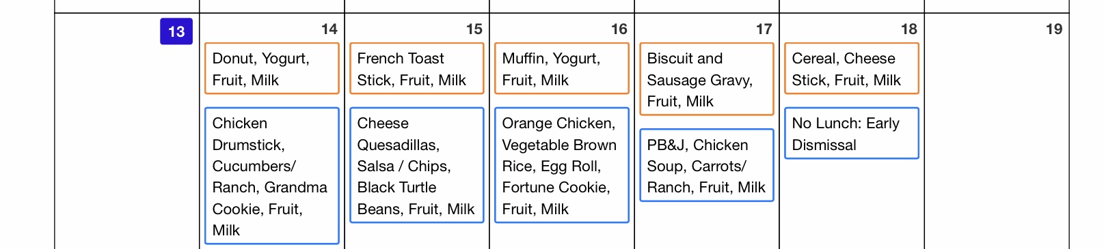
Task: Click the date number 17
Action: tap(764, 29)
